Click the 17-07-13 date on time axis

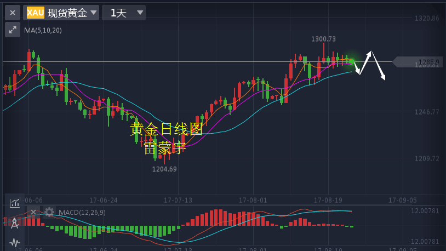click(x=178, y=201)
